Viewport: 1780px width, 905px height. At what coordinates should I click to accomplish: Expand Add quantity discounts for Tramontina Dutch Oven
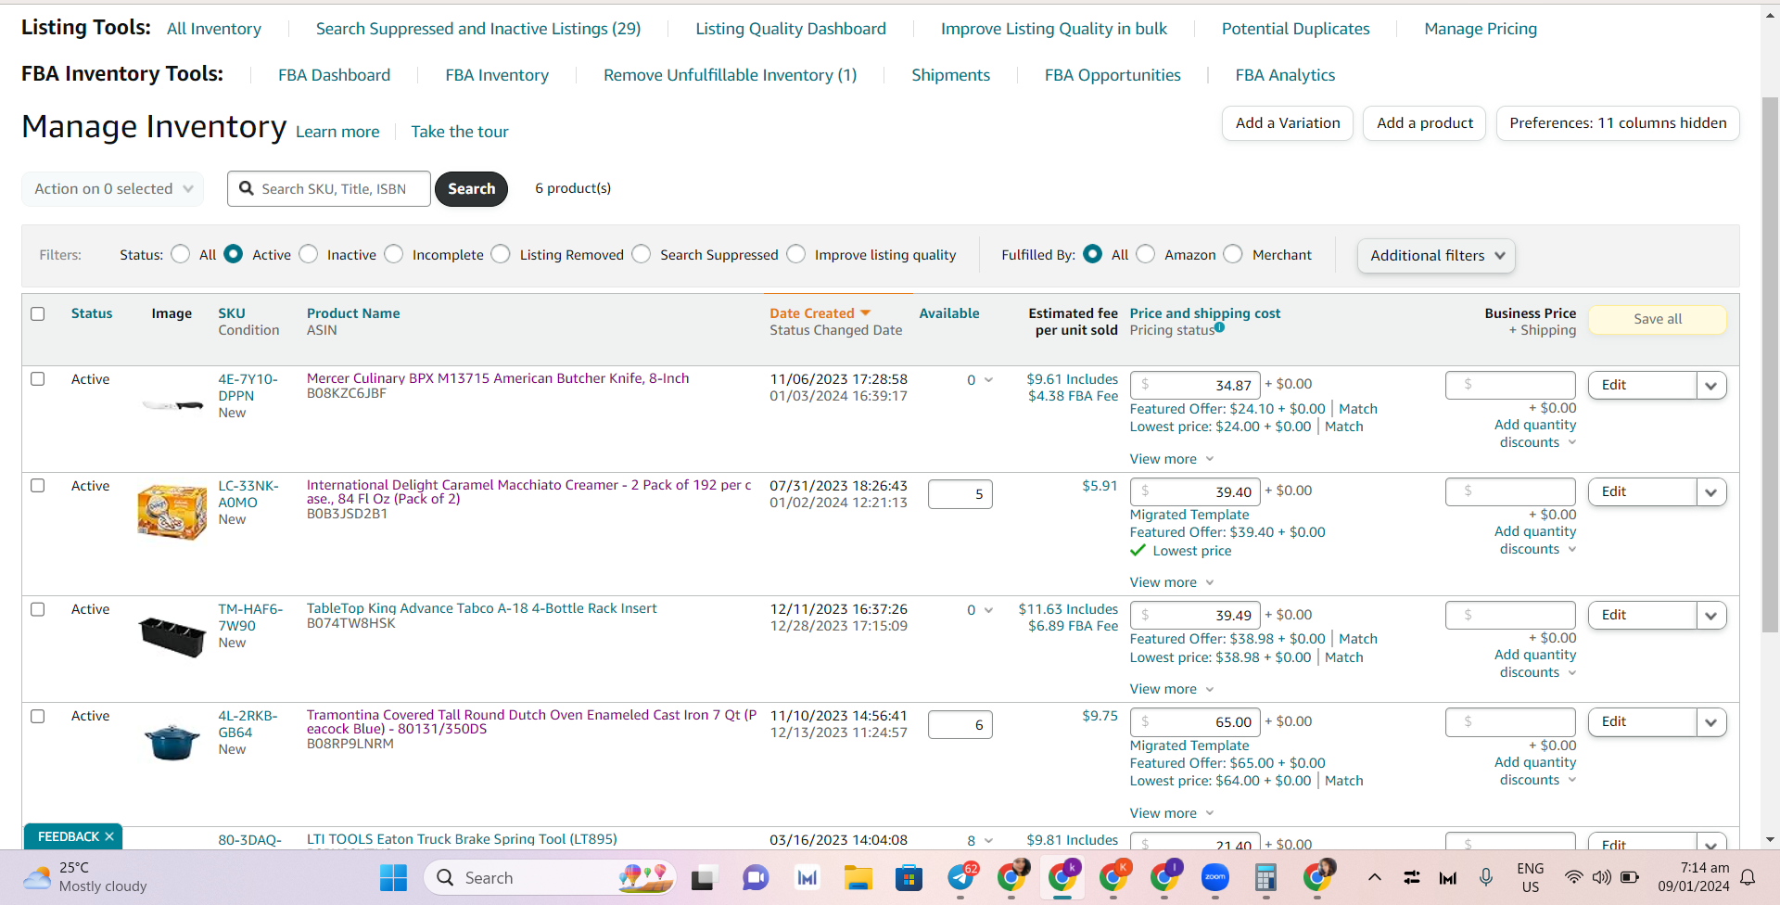[1535, 771]
